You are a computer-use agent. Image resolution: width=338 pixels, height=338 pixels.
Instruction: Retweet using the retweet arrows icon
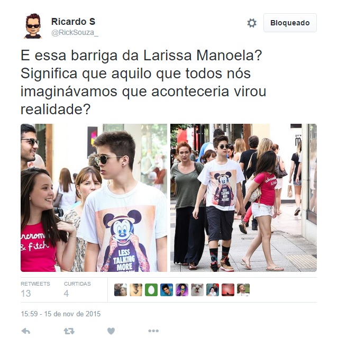point(69,331)
